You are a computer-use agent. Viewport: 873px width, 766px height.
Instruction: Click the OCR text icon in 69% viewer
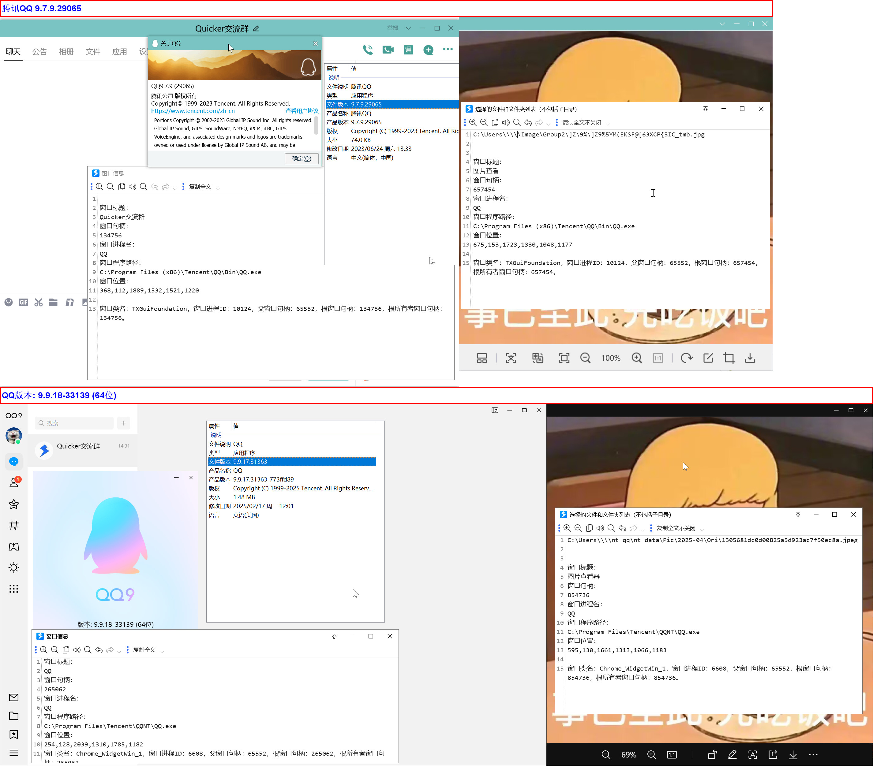coord(753,755)
